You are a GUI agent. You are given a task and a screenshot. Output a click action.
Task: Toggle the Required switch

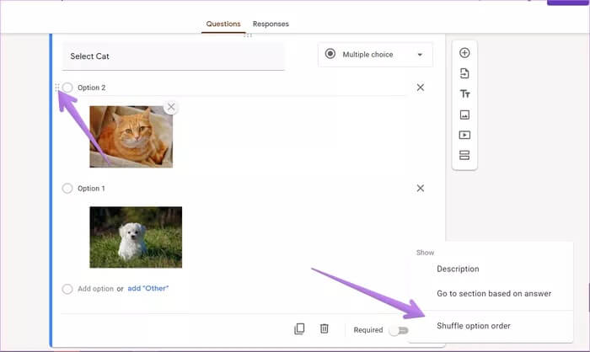(398, 330)
